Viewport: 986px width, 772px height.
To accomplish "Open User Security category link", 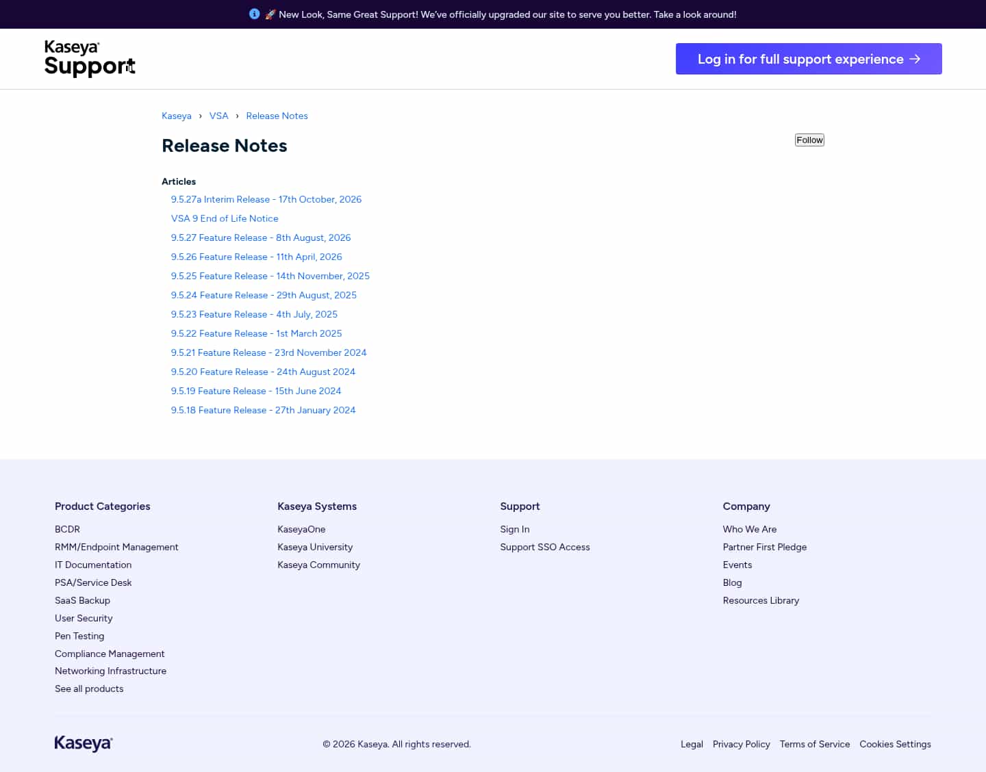I will 84,618.
